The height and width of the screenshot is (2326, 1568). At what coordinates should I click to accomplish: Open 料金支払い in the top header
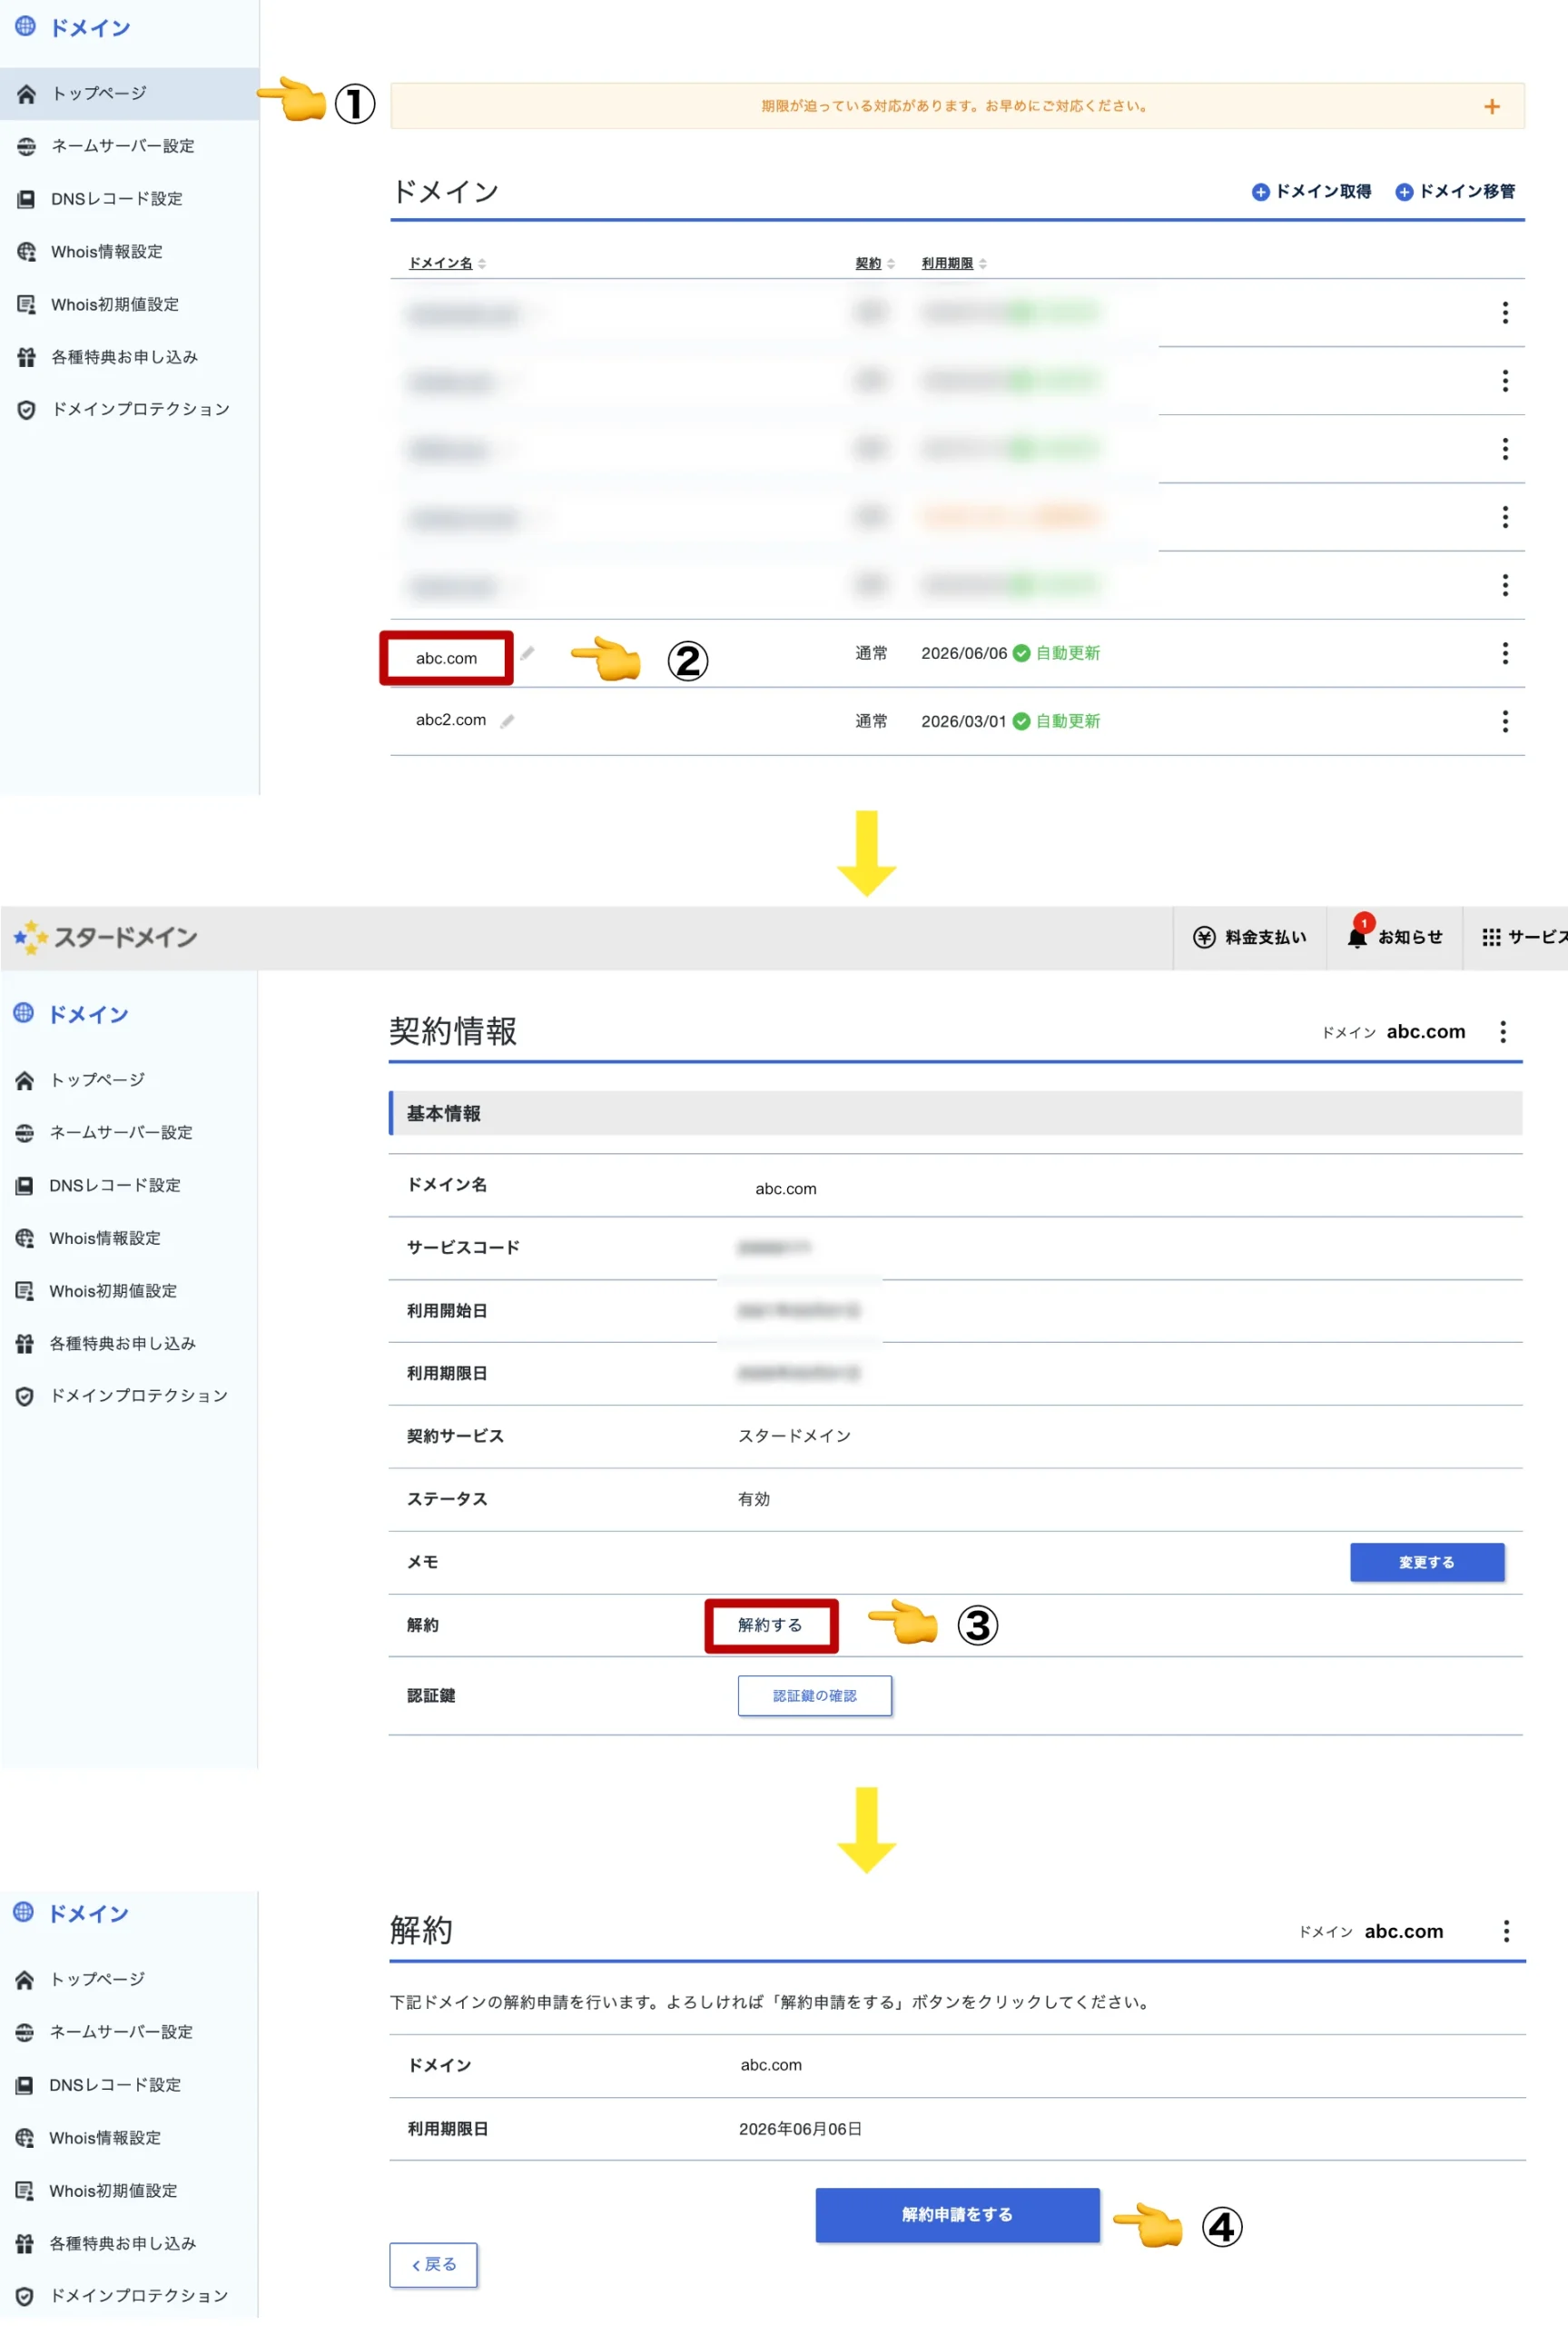coord(1249,938)
